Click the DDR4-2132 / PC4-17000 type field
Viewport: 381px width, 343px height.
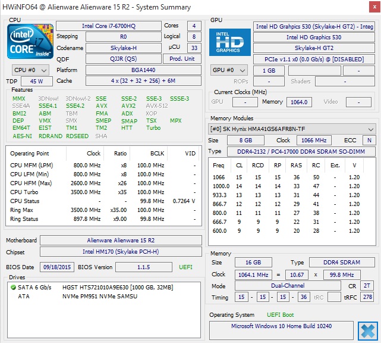click(301, 151)
